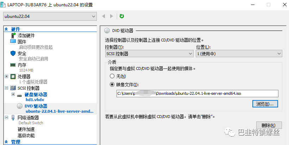Select 硬件加速 under network adapter
Image resolution: width=289 pixels, height=145 pixels.
pos(26,130)
